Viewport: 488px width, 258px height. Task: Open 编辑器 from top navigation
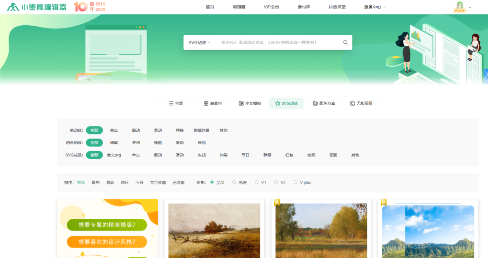click(x=239, y=7)
